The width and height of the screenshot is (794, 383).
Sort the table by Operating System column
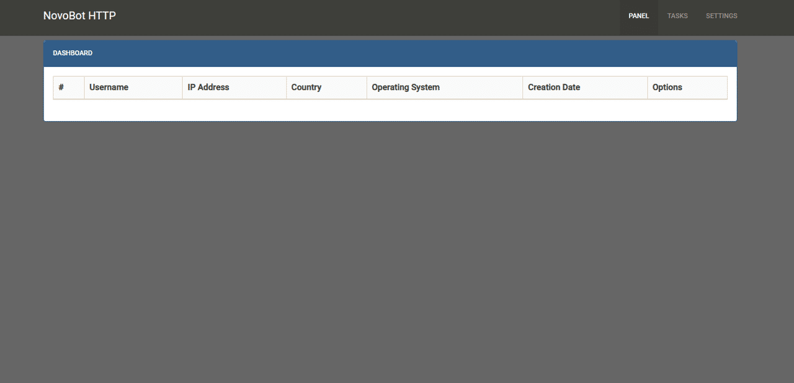(406, 87)
